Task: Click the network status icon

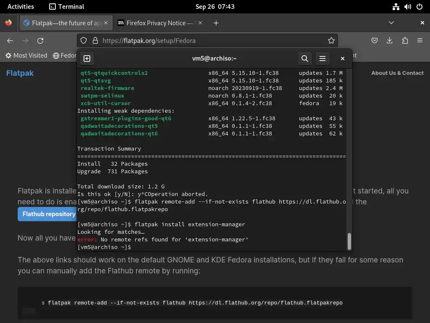Action: (396, 7)
